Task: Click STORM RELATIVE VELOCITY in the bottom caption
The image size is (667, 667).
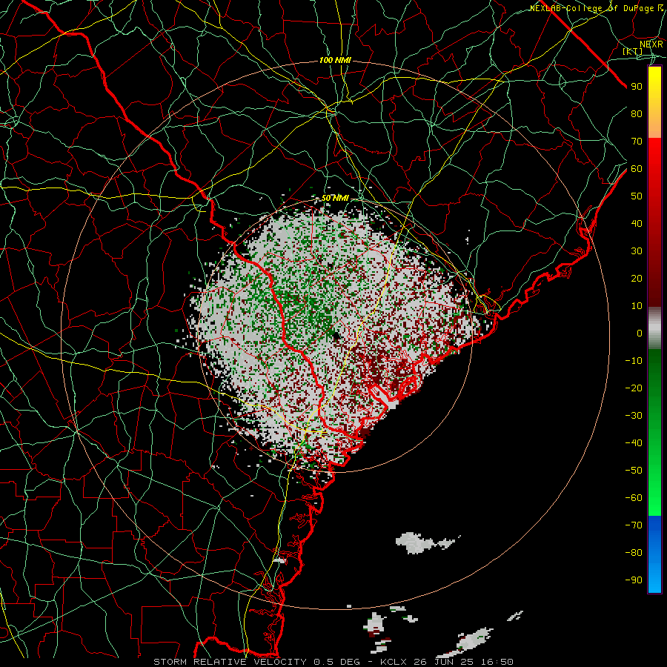Action: pos(230,662)
